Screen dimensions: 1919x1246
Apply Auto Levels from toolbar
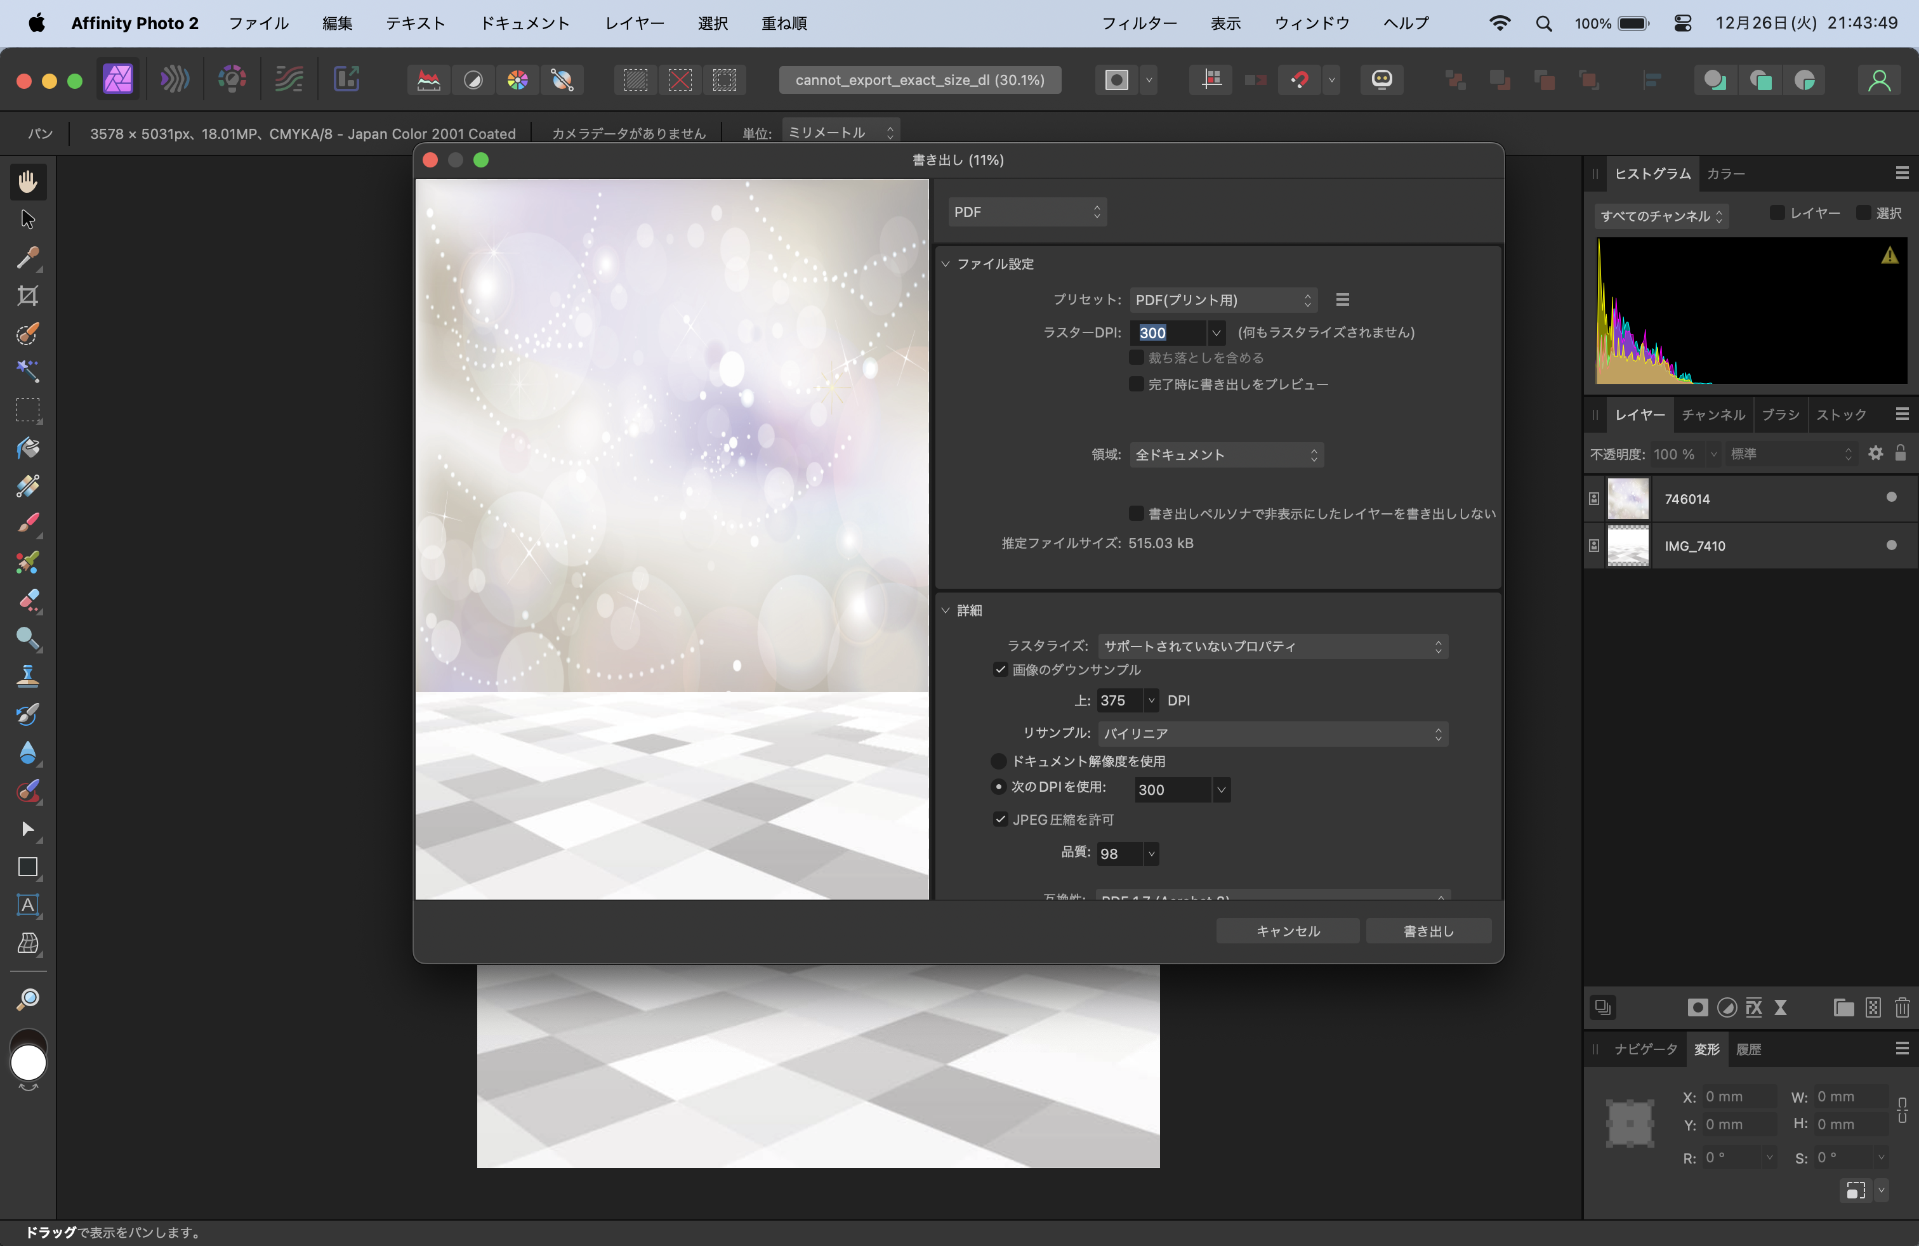pos(428,80)
